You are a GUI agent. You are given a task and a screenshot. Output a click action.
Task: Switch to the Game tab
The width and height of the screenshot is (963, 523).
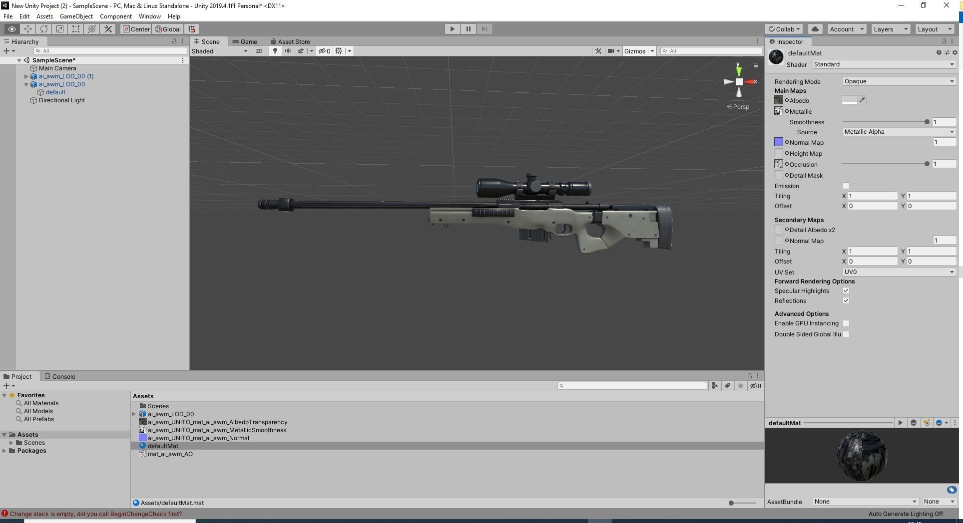(245, 41)
